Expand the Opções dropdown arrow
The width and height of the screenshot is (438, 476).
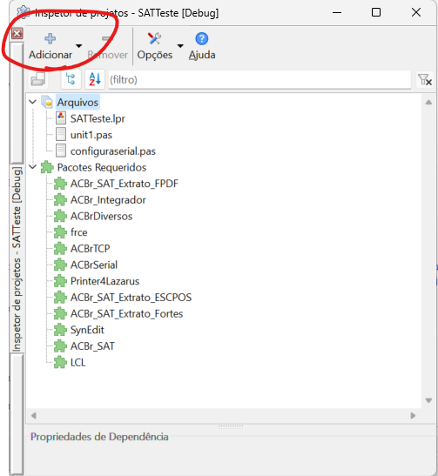[x=180, y=46]
